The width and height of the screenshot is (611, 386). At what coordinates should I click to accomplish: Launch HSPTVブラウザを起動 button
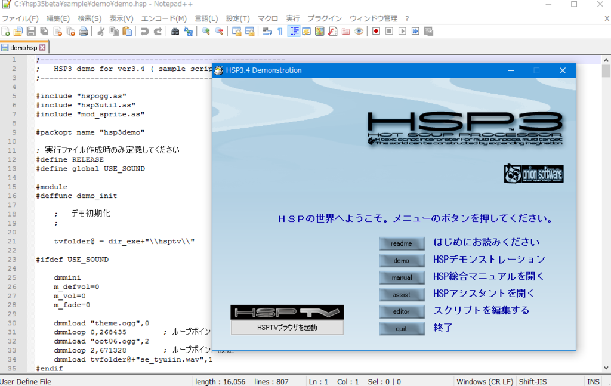coord(287,328)
